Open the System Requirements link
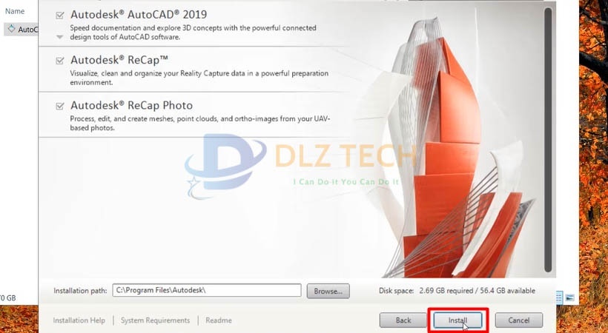 155,320
